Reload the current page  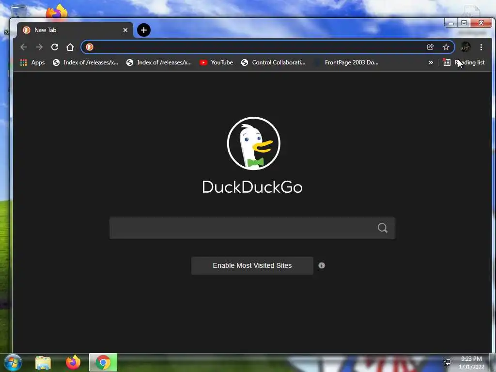[55, 47]
